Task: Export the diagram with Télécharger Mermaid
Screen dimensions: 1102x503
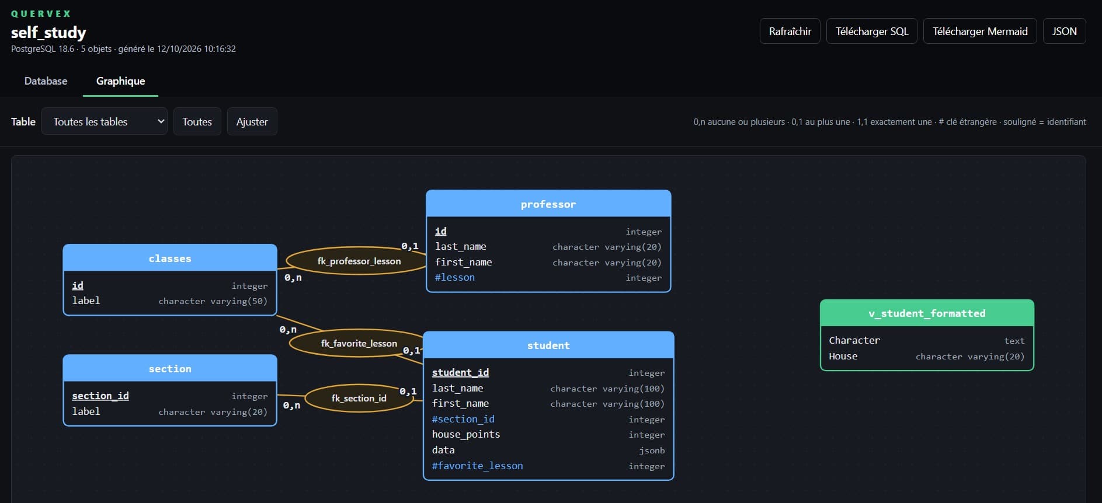Action: click(980, 32)
